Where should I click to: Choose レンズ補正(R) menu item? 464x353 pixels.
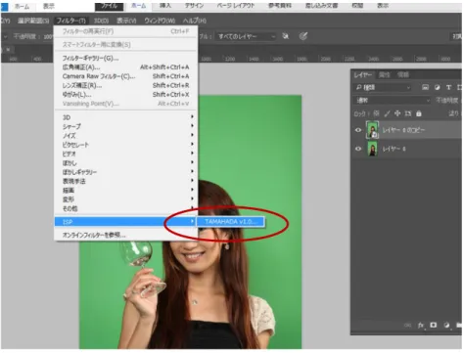click(x=125, y=85)
